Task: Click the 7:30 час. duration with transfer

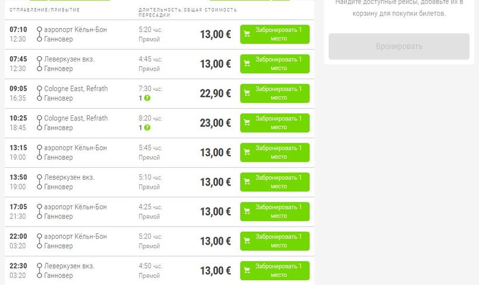Action: pos(150,89)
